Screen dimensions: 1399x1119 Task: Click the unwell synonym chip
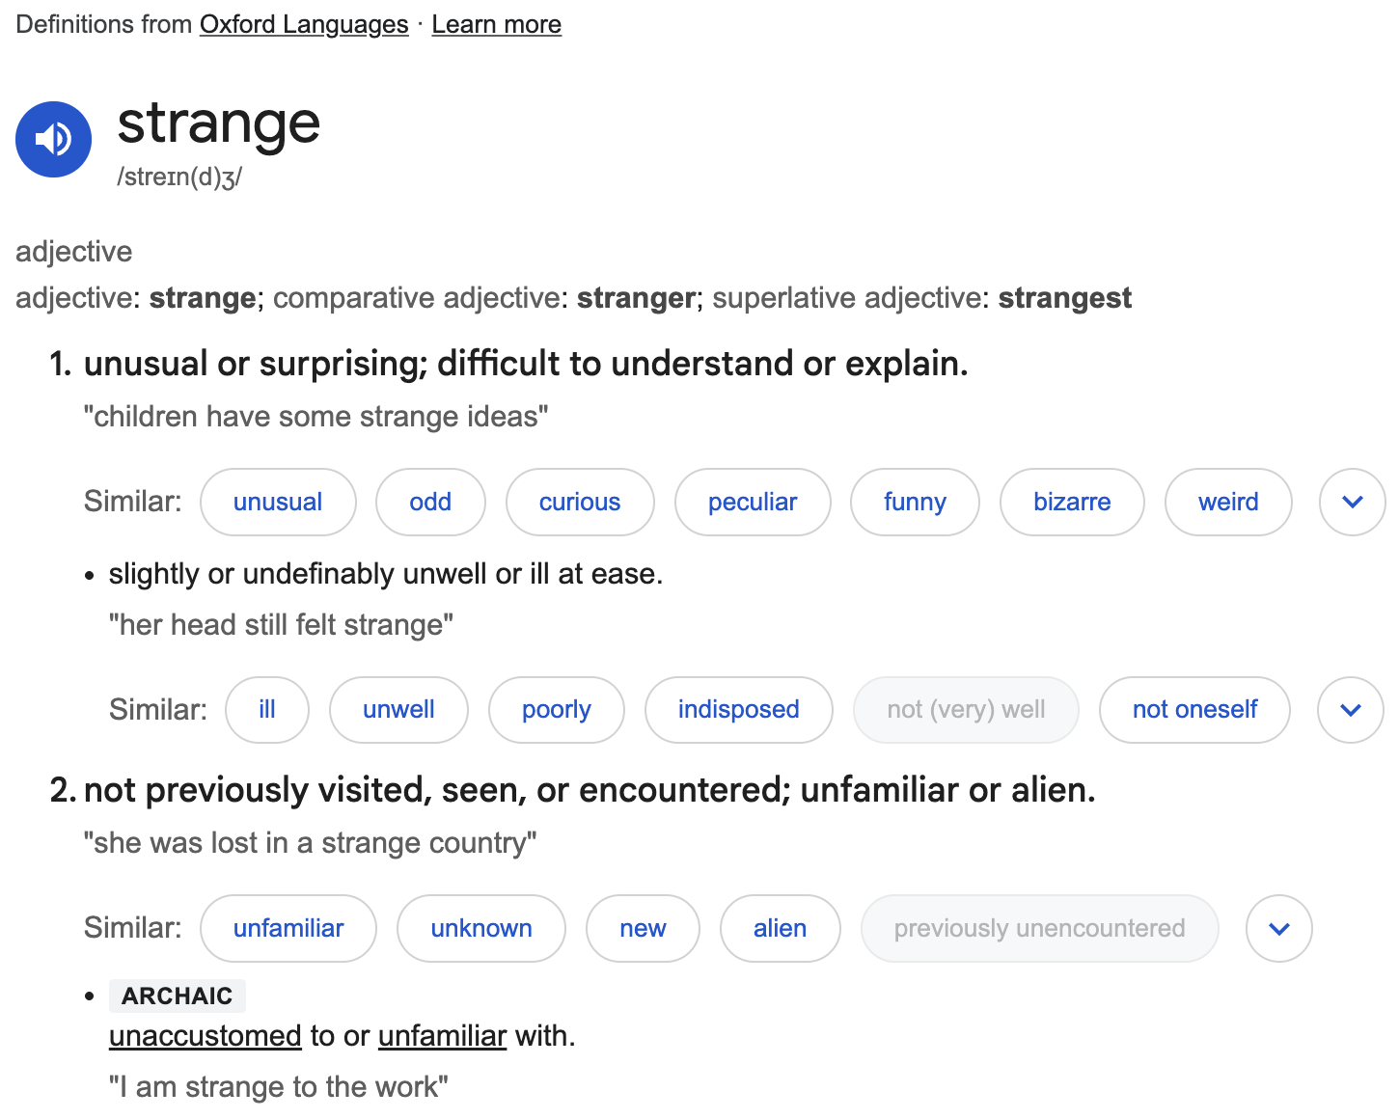click(398, 710)
